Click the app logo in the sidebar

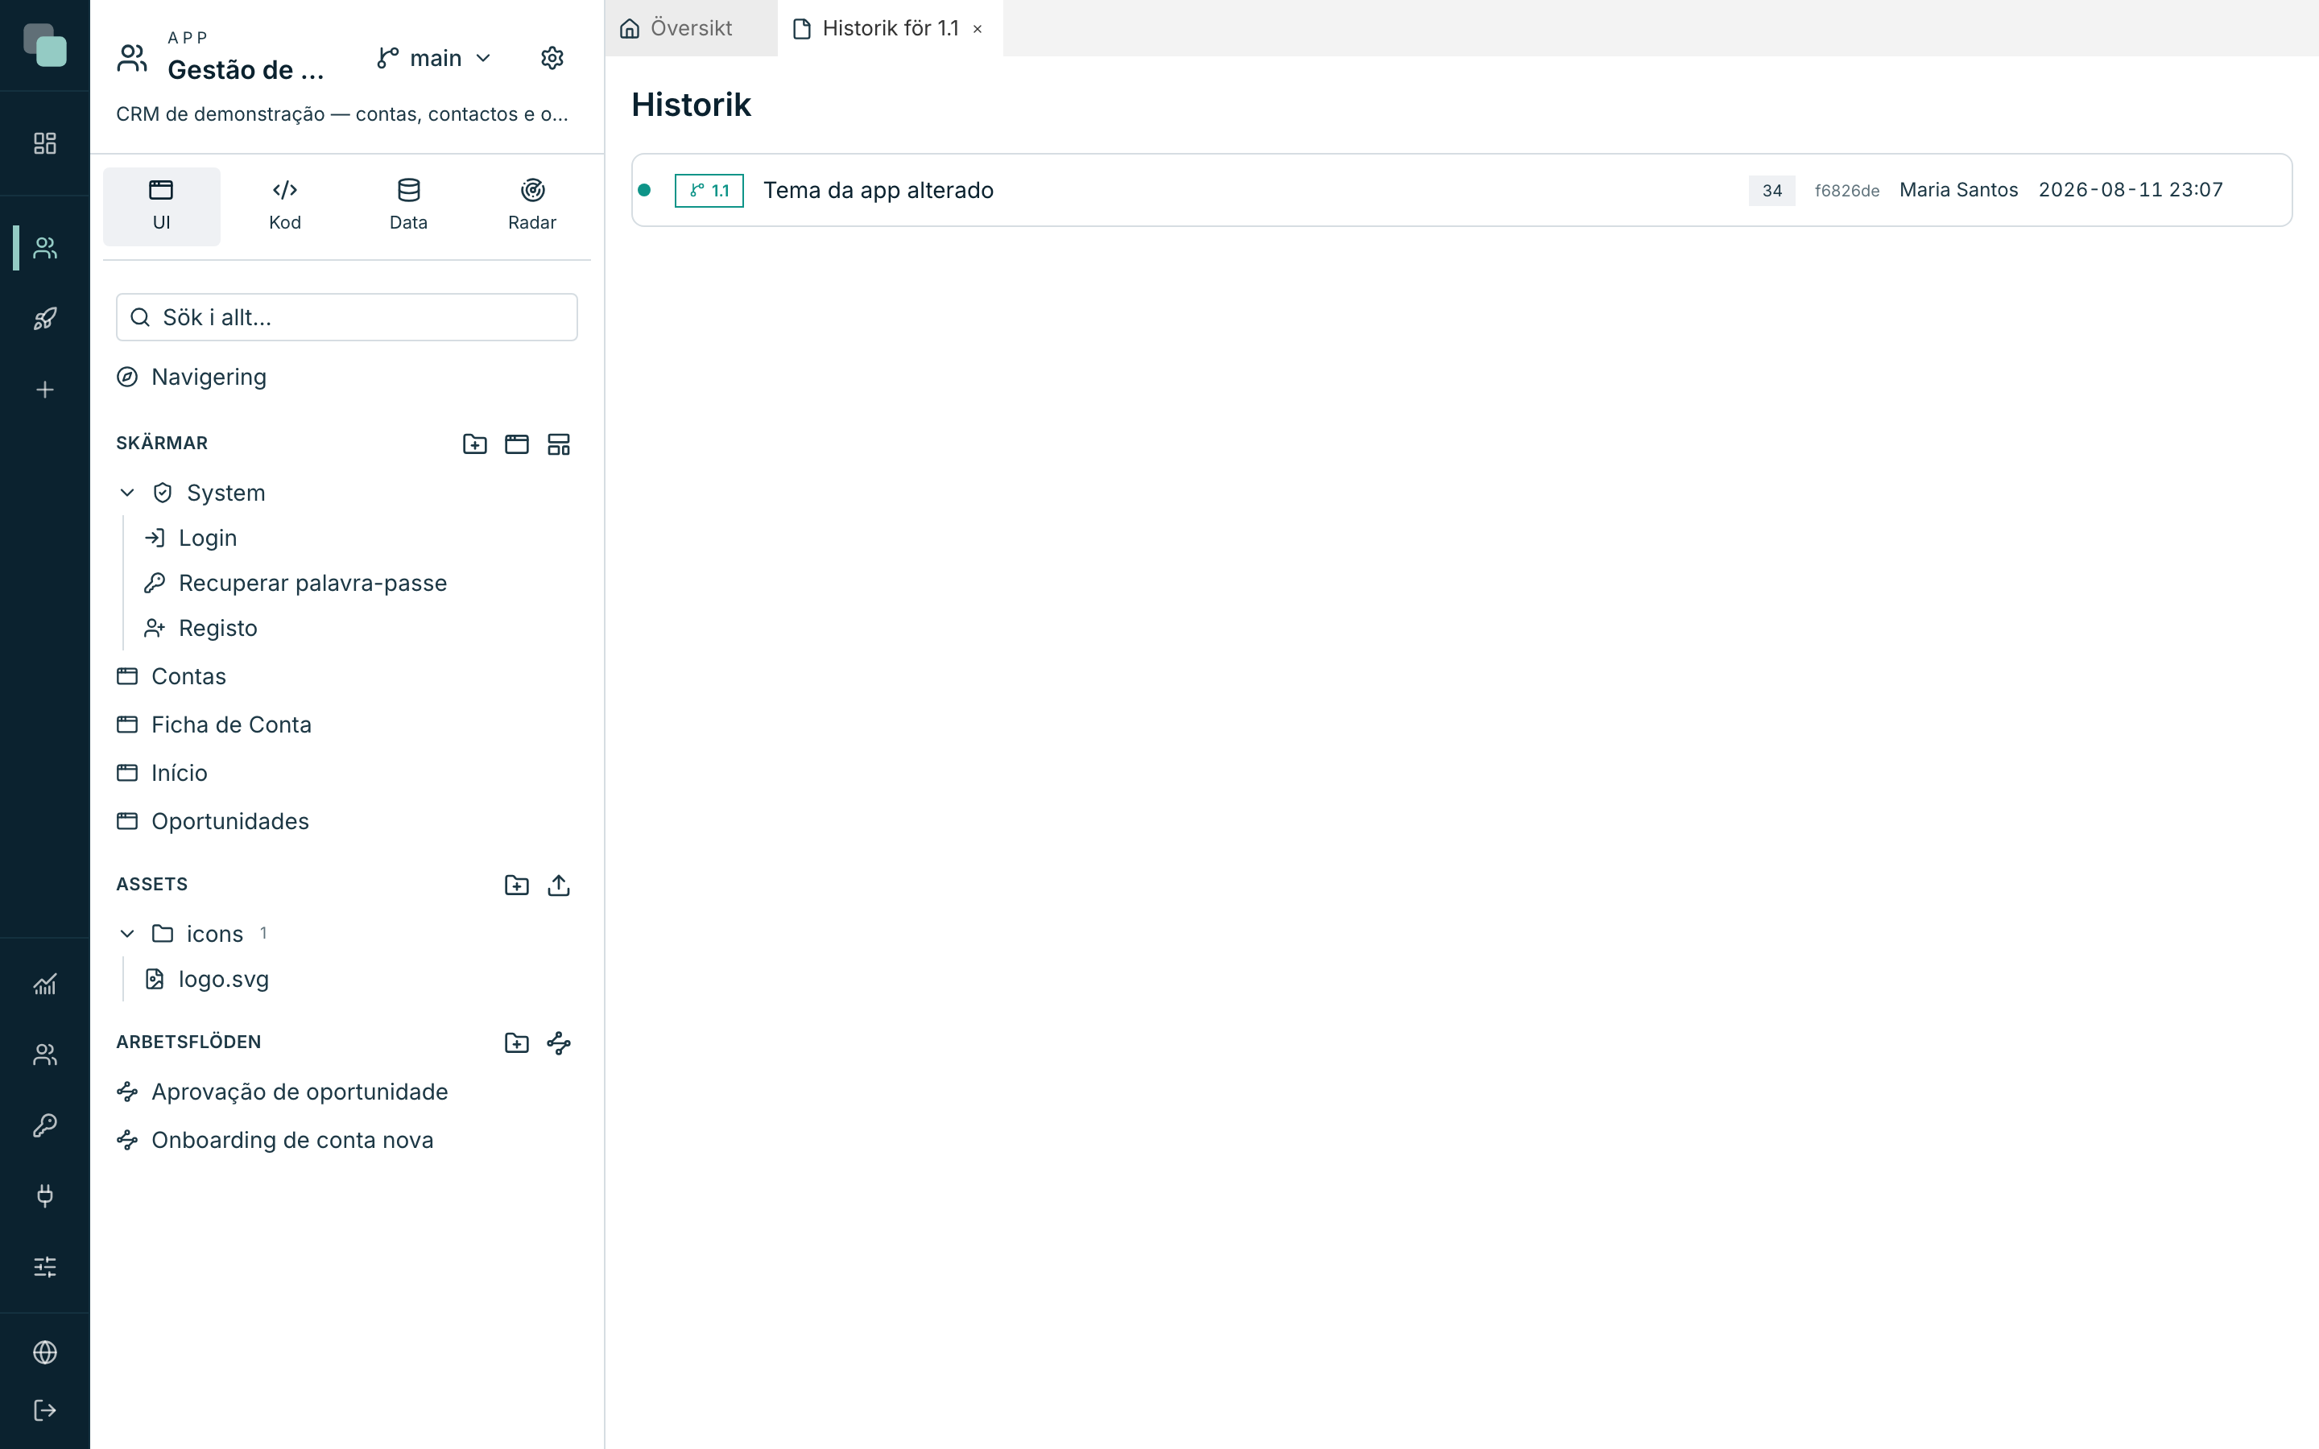45,45
